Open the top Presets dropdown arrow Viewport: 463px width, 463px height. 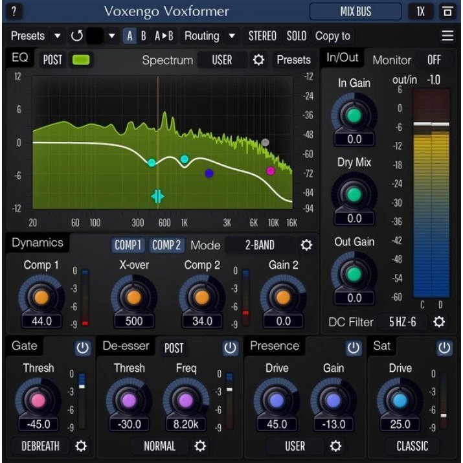(57, 36)
